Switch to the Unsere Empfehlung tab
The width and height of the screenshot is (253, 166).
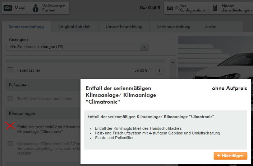coord(124,27)
